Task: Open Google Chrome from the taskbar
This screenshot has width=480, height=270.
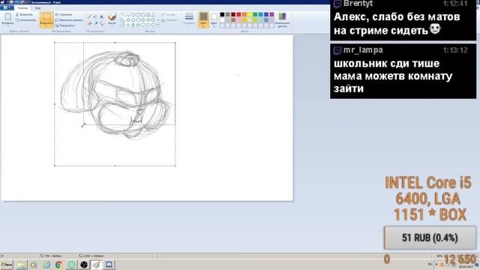Action: [58, 265]
